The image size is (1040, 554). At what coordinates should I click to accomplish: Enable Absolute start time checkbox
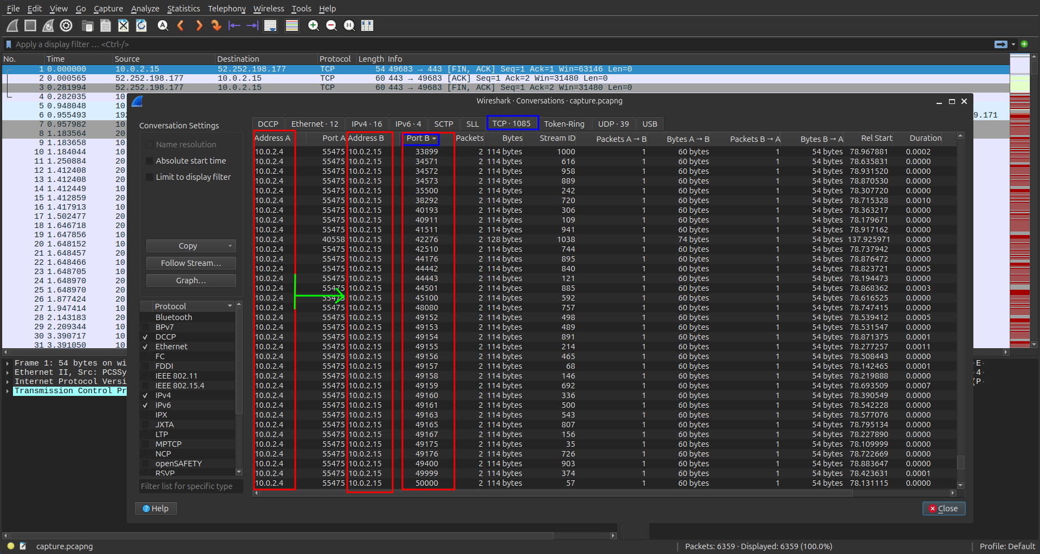(149, 161)
